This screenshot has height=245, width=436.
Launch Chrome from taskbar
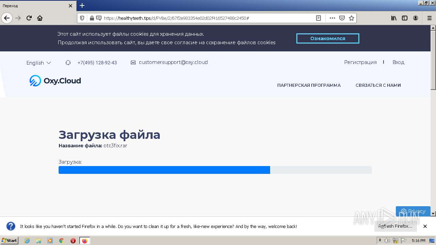coord(62,241)
